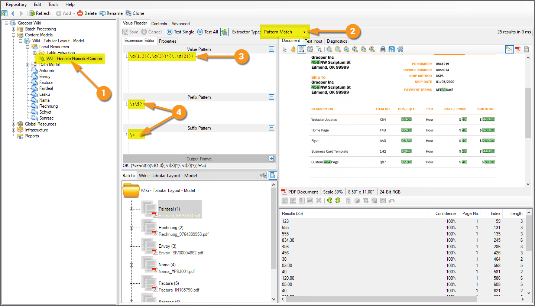This screenshot has height=306, width=535.
Task: Select the pointer arrow tool in document viewer
Action: (285, 49)
